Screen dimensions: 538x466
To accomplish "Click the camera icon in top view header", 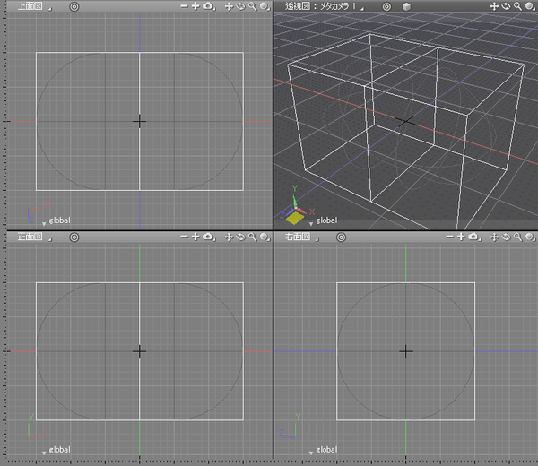I will tap(207, 6).
